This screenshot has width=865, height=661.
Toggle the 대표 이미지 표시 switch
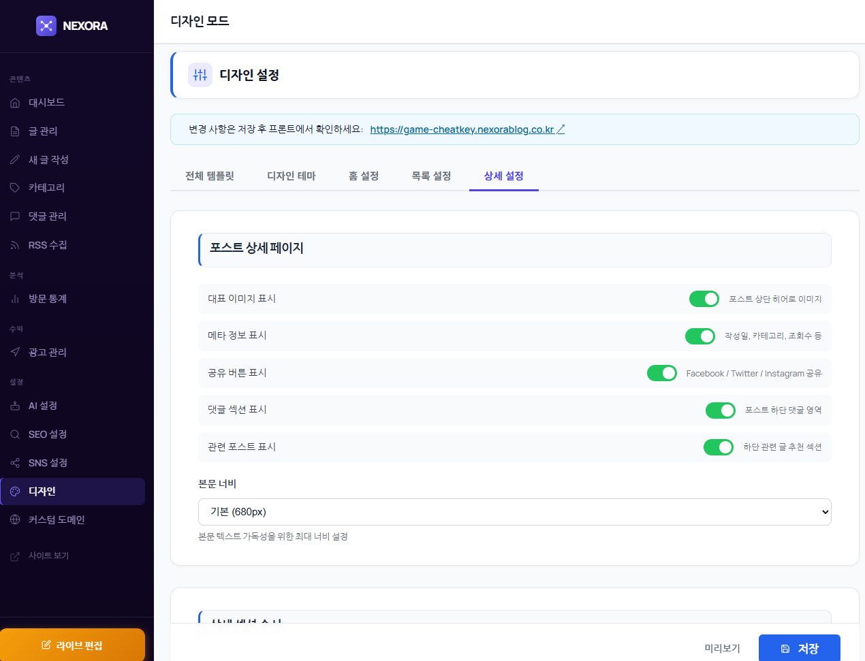(704, 299)
